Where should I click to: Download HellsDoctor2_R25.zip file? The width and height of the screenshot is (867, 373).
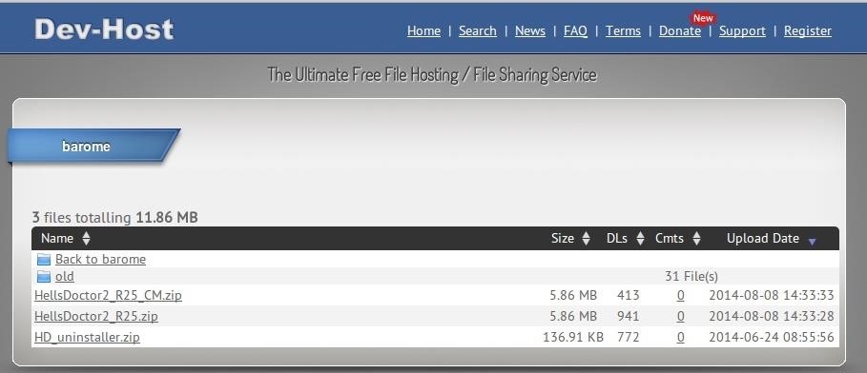pyautogui.click(x=96, y=317)
